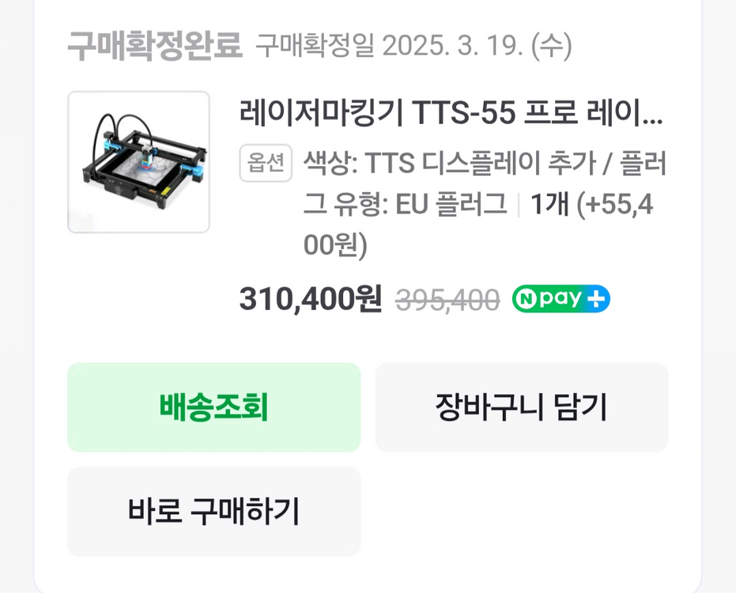Click the 배송조회 delivery tracking button
The height and width of the screenshot is (593, 736).
tap(213, 407)
